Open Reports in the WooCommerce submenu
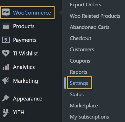The height and width of the screenshot is (122, 125). click(x=78, y=72)
